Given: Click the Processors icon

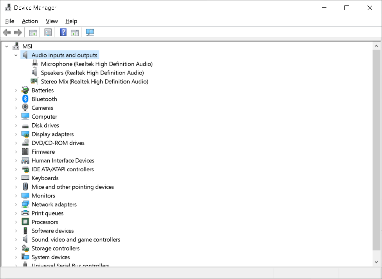Looking at the screenshot, I should pyautogui.click(x=25, y=222).
